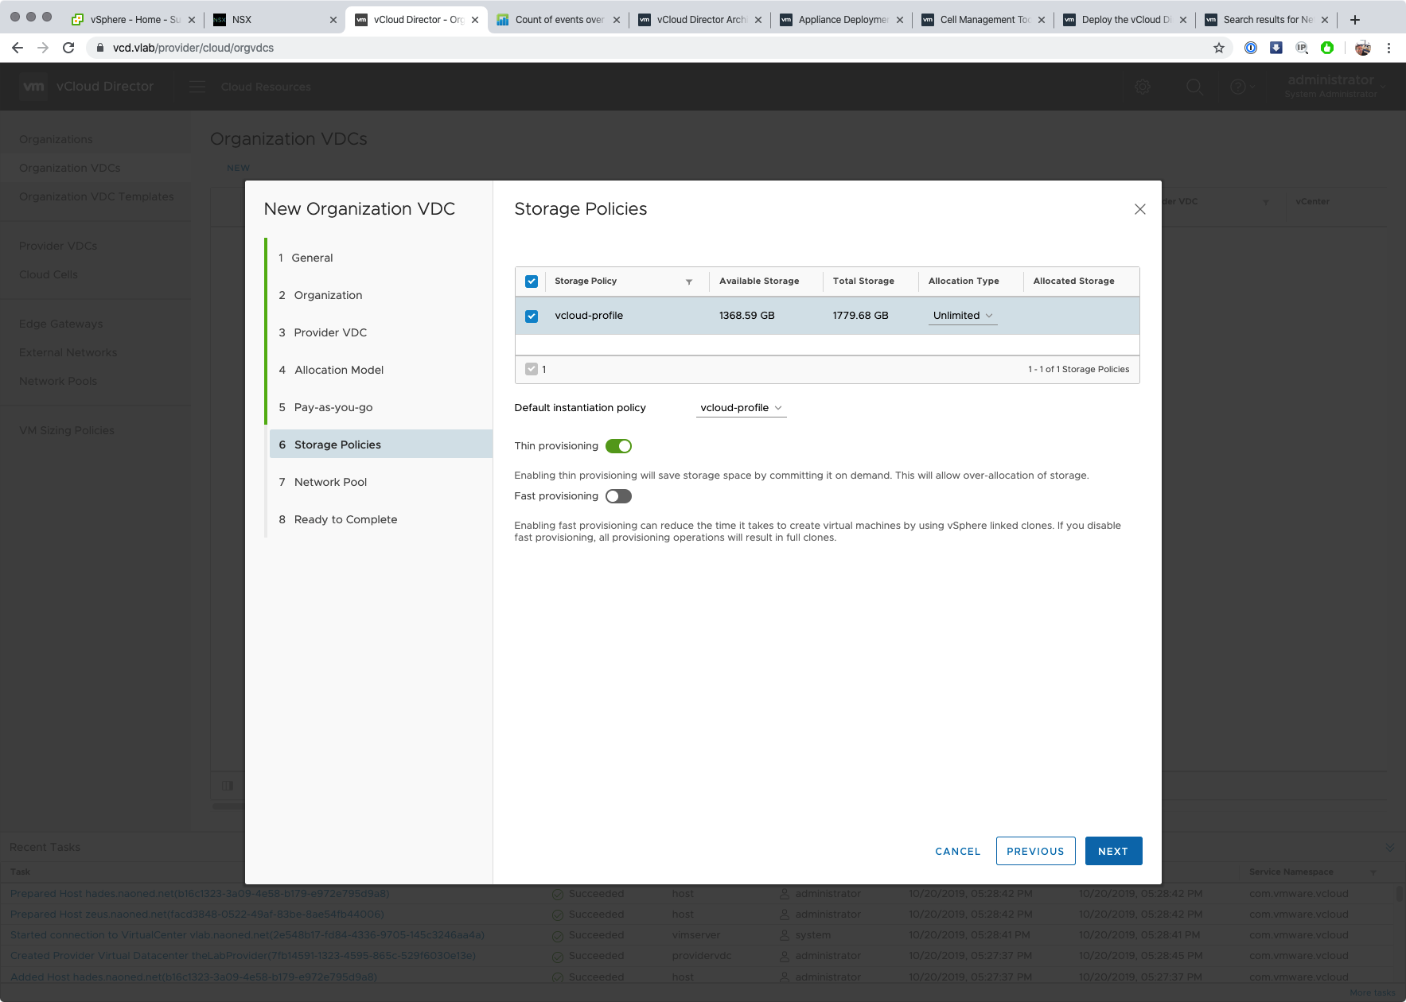Close the New Organization VDC dialog

click(x=1139, y=209)
